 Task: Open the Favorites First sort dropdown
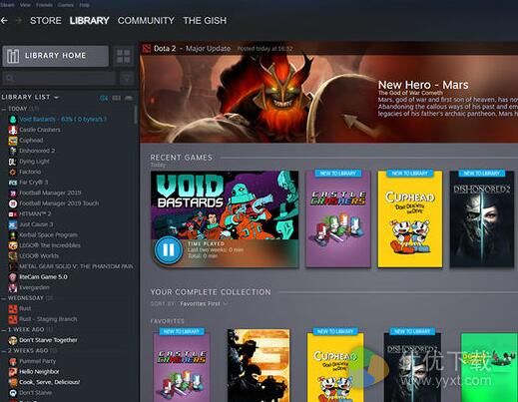click(204, 303)
